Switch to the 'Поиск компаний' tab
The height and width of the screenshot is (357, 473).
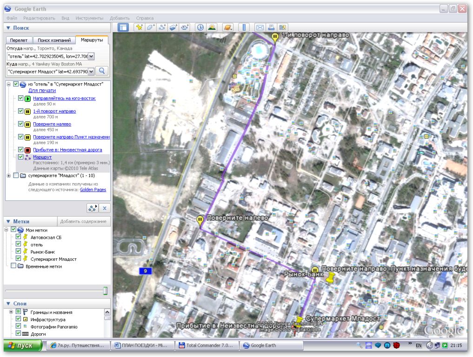[54, 40]
